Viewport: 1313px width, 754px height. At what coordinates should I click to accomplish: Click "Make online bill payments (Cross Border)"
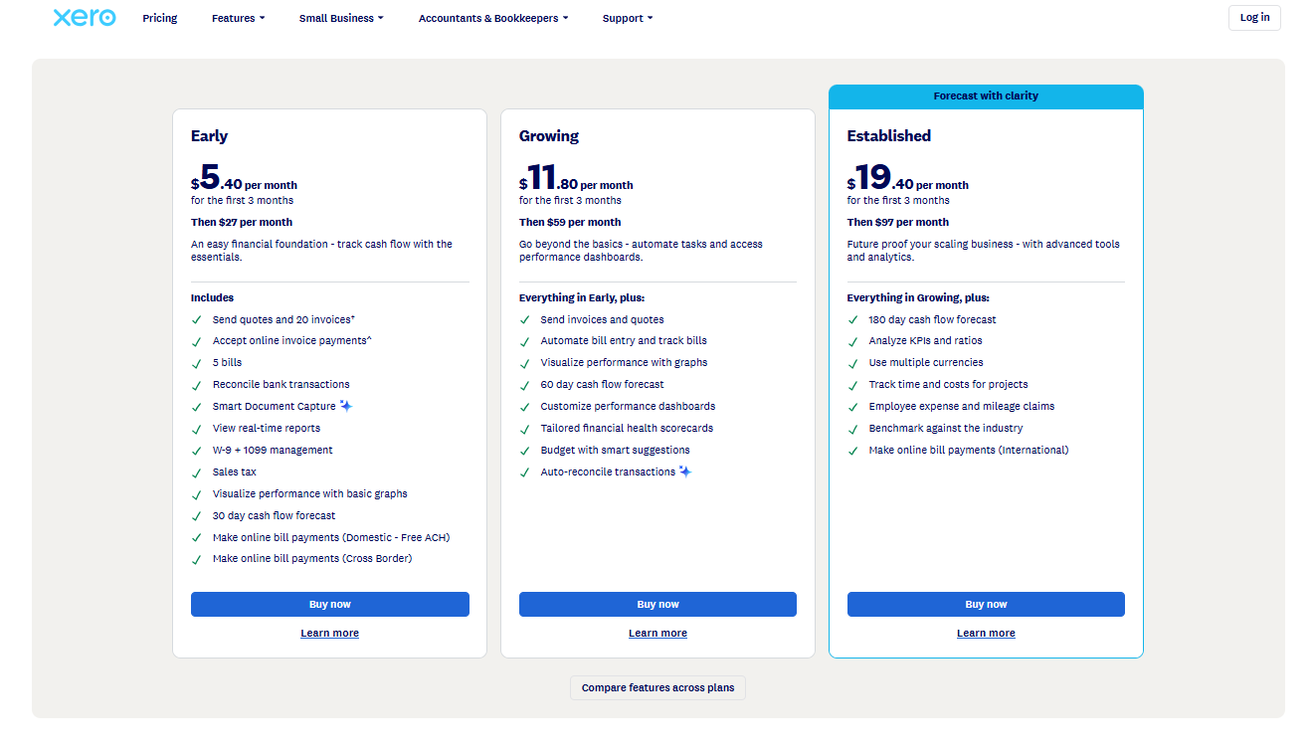pyautogui.click(x=312, y=558)
